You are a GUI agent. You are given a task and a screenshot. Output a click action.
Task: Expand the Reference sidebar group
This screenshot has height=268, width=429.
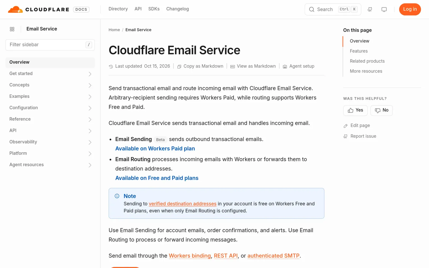pyautogui.click(x=50, y=119)
